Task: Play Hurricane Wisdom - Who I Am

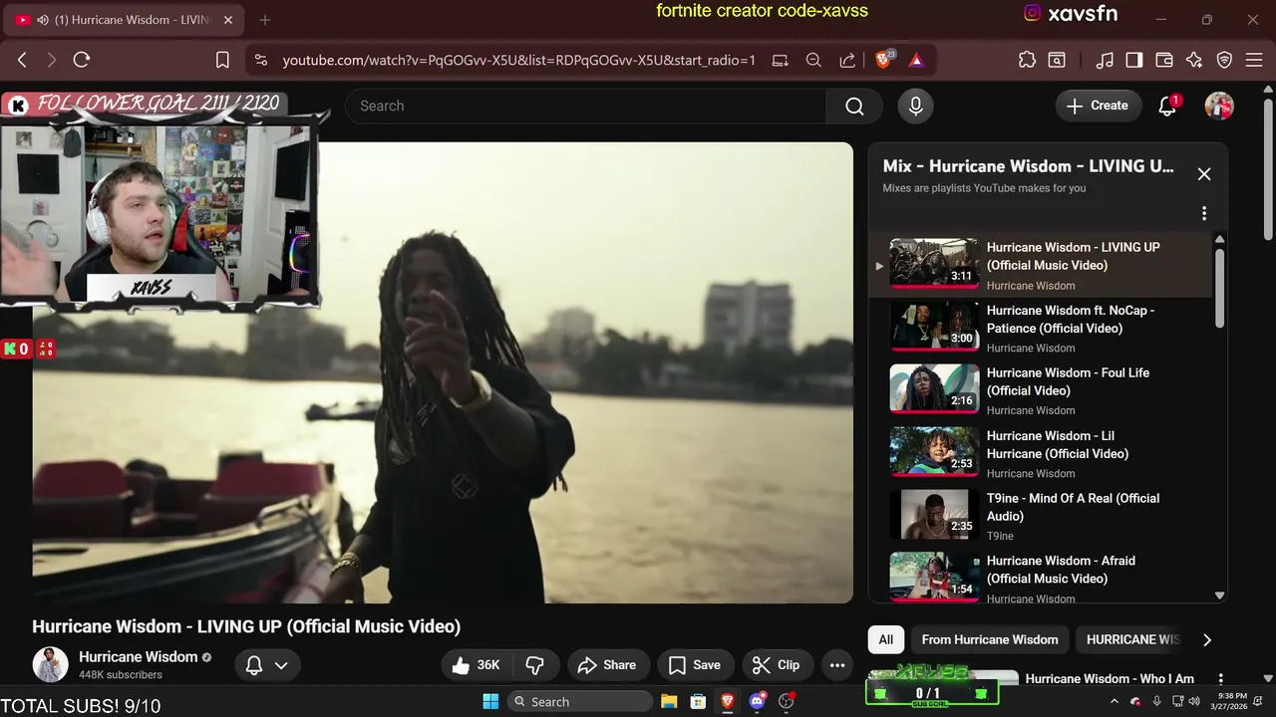Action: tap(1110, 679)
